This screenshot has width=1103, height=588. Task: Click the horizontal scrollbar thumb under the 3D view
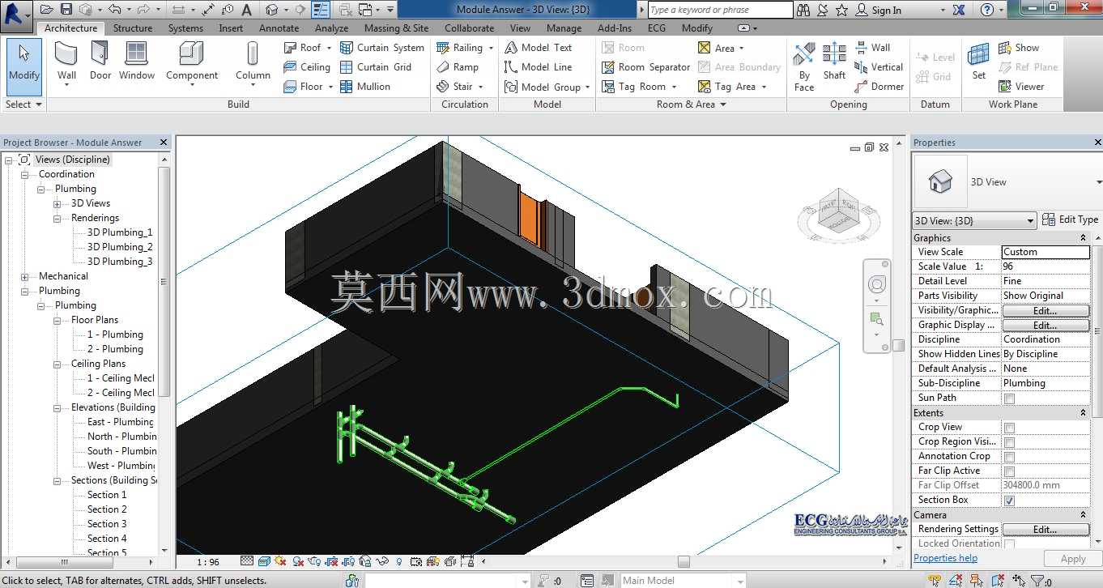684,561
